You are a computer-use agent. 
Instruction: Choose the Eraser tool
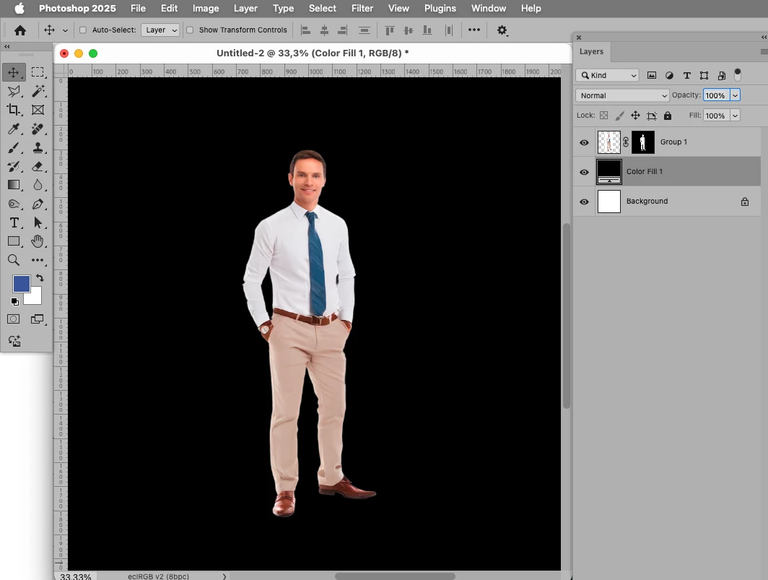38,166
